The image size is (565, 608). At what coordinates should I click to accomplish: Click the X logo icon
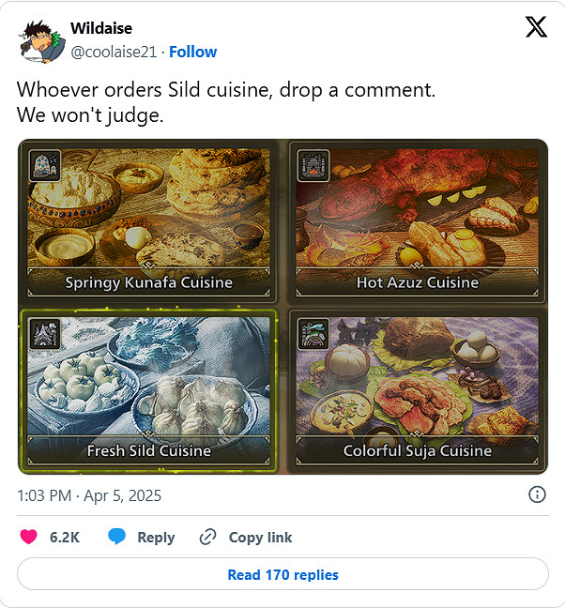pyautogui.click(x=536, y=28)
